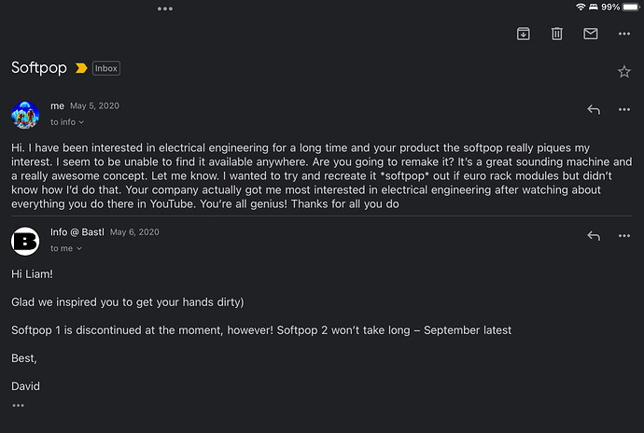The image size is (644, 433).
Task: Tap my profile avatar picture
Action: point(25,115)
